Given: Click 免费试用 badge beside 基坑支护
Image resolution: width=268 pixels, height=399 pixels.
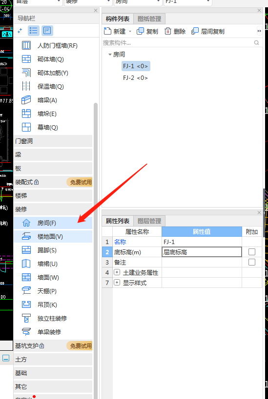Looking at the screenshot, I should (80, 346).
